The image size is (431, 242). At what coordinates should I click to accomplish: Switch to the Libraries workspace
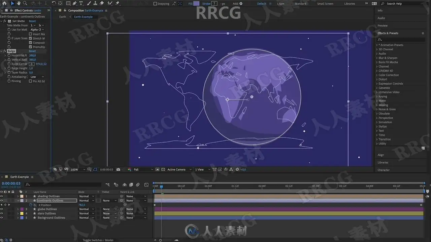tap(350, 4)
